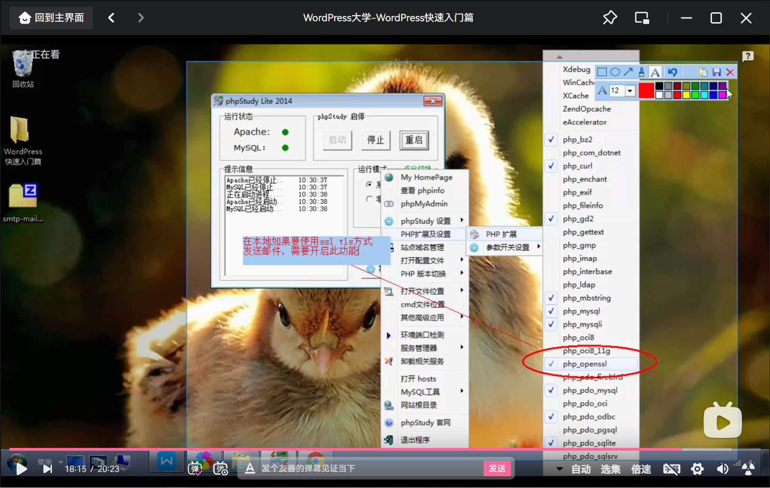
Task: Open the 选集 episode list
Action: [611, 469]
